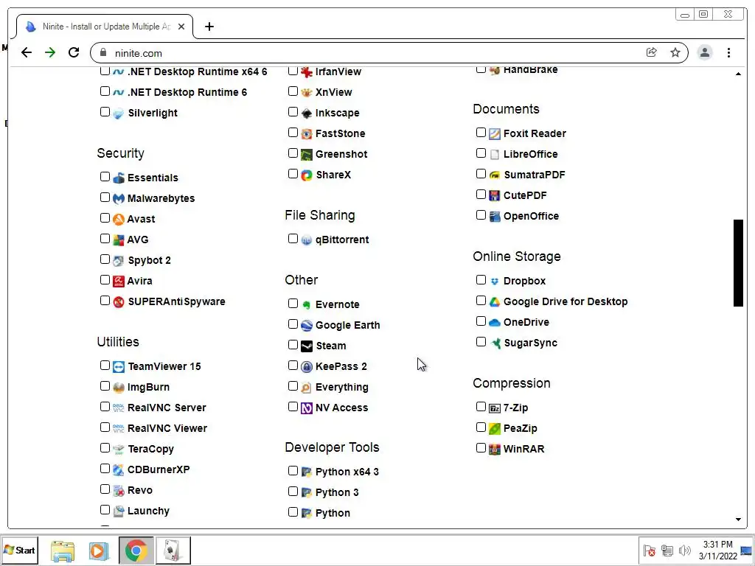Screen dimensions: 755x566
Task: Check the FastStone checkbox
Action: pyautogui.click(x=293, y=133)
